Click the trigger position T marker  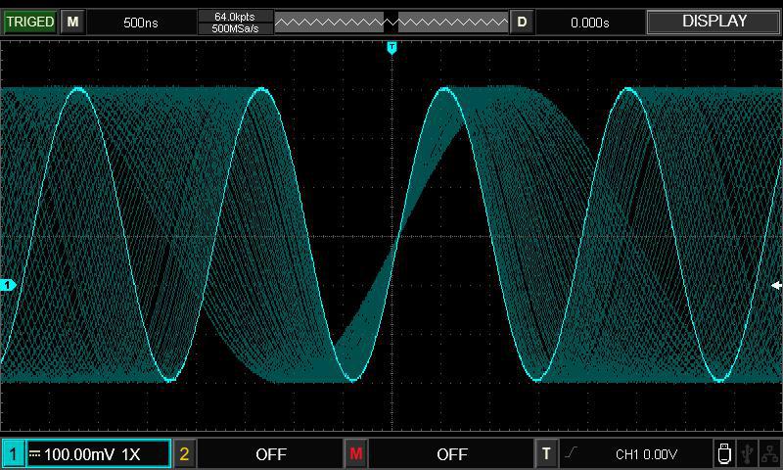(391, 47)
